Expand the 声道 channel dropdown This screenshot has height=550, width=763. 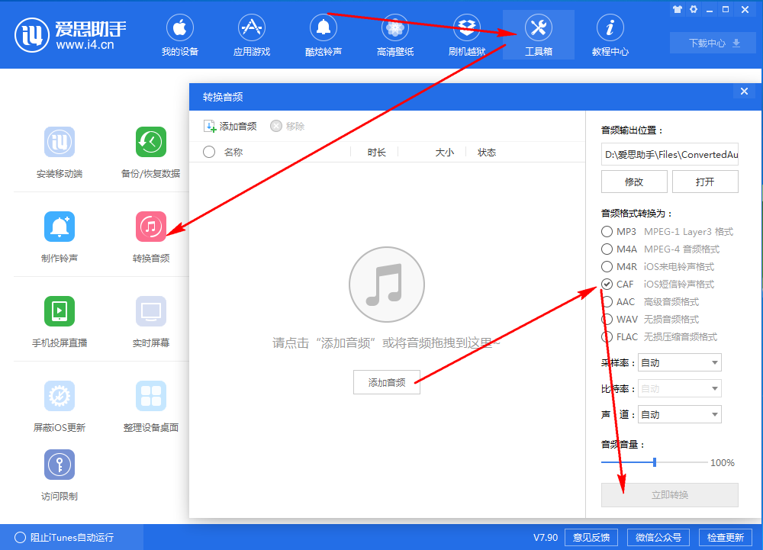click(678, 414)
